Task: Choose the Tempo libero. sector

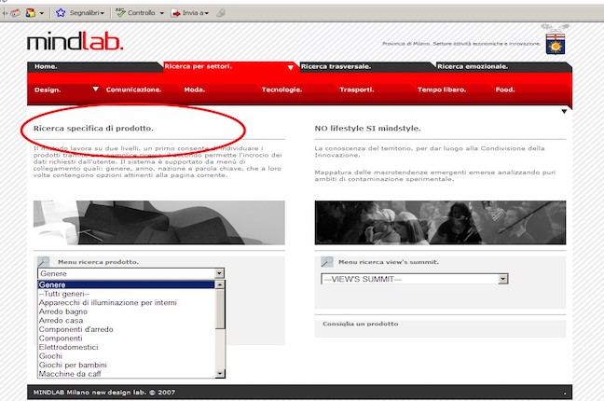Action: click(442, 90)
